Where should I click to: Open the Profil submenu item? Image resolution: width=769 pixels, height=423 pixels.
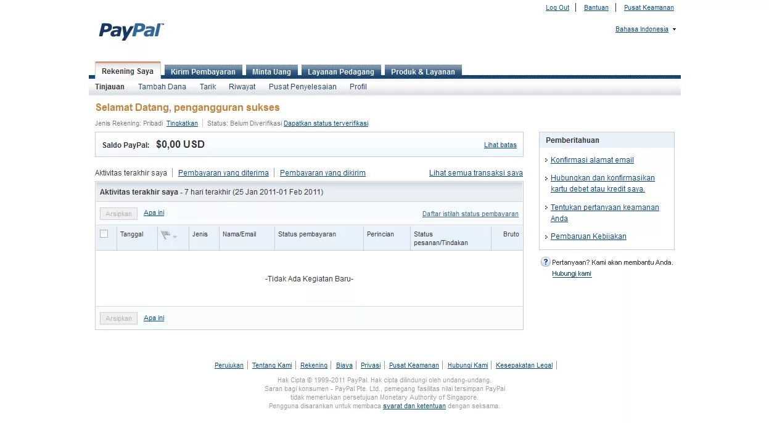click(358, 87)
